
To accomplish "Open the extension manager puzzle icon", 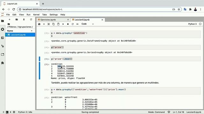I will tap(3, 63).
